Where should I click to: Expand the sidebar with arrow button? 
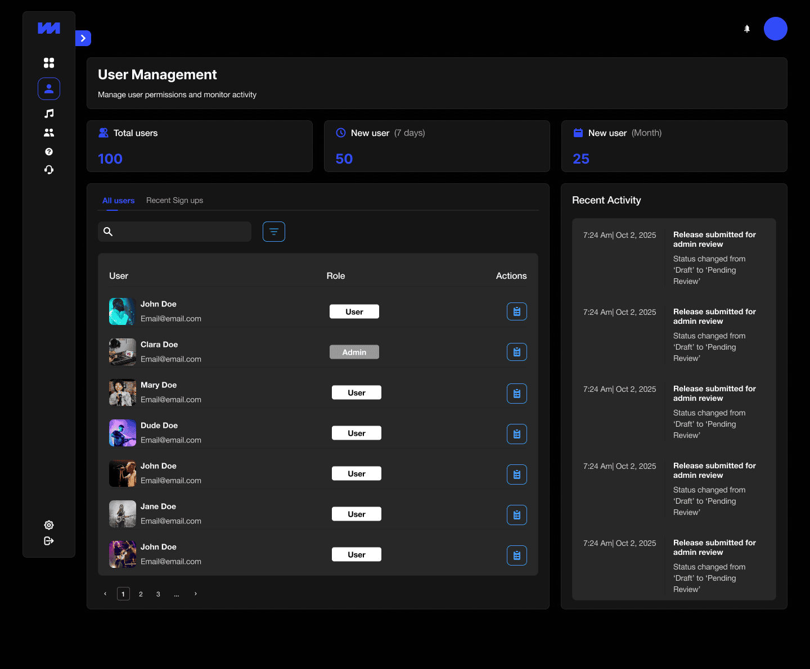pyautogui.click(x=83, y=38)
